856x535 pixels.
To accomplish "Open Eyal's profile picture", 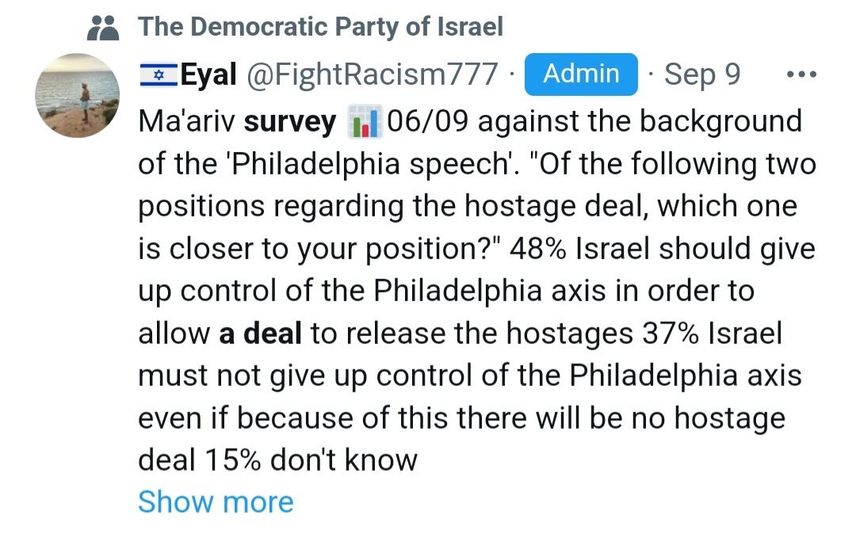I will [78, 96].
